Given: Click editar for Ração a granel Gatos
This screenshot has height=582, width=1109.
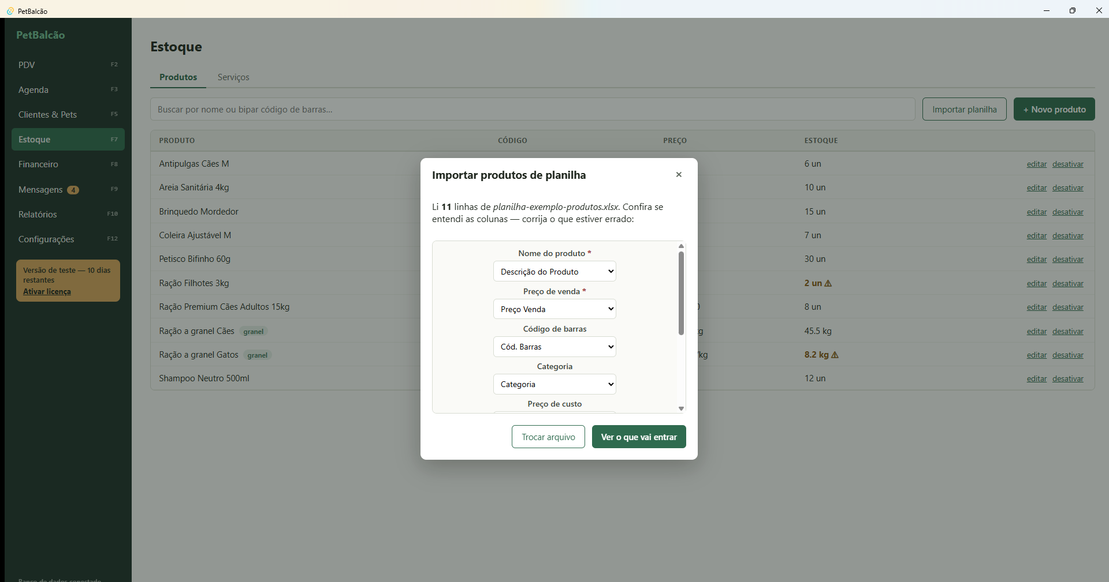Looking at the screenshot, I should pyautogui.click(x=1037, y=355).
